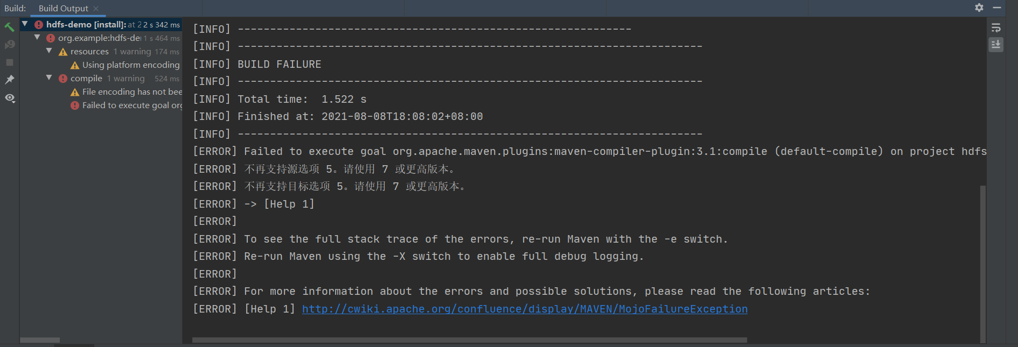This screenshot has height=347, width=1018.
Task: Toggle soft-wrap in build output
Action: [x=996, y=27]
